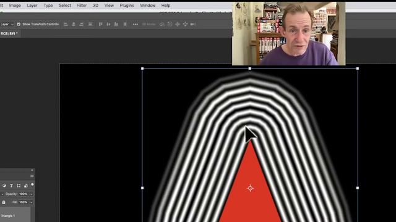Click Distribute horizontally icon

pos(125,24)
